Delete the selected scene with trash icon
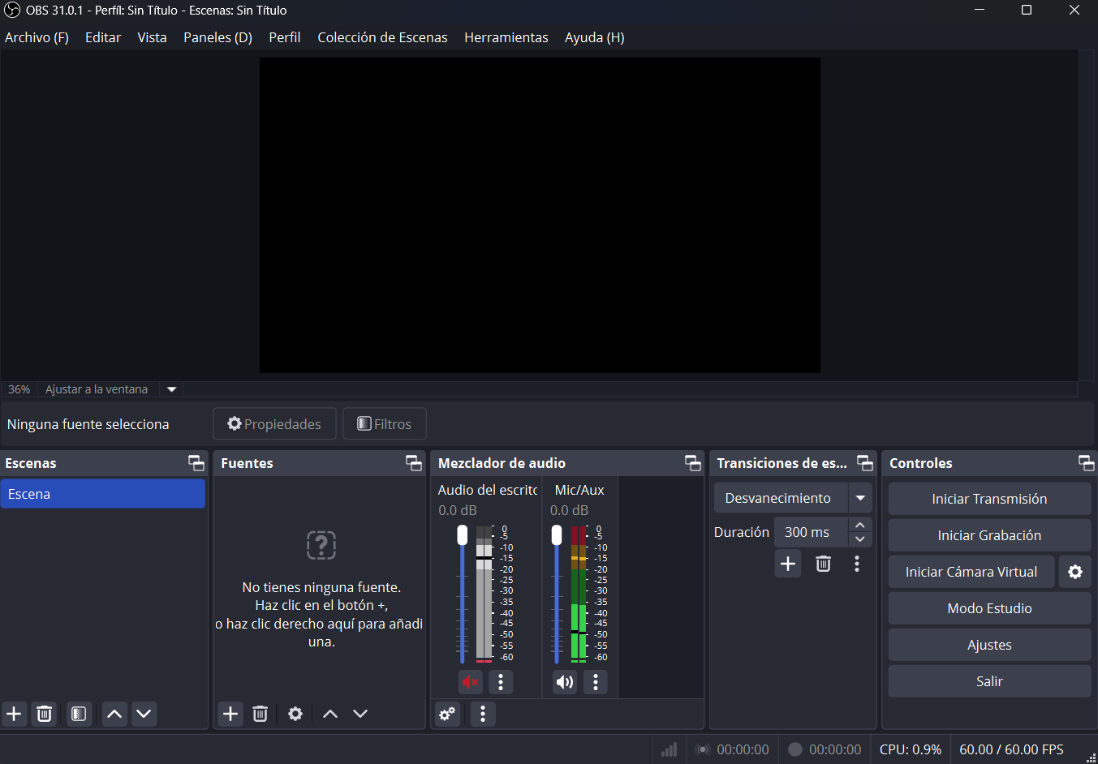The height and width of the screenshot is (764, 1098). 45,714
